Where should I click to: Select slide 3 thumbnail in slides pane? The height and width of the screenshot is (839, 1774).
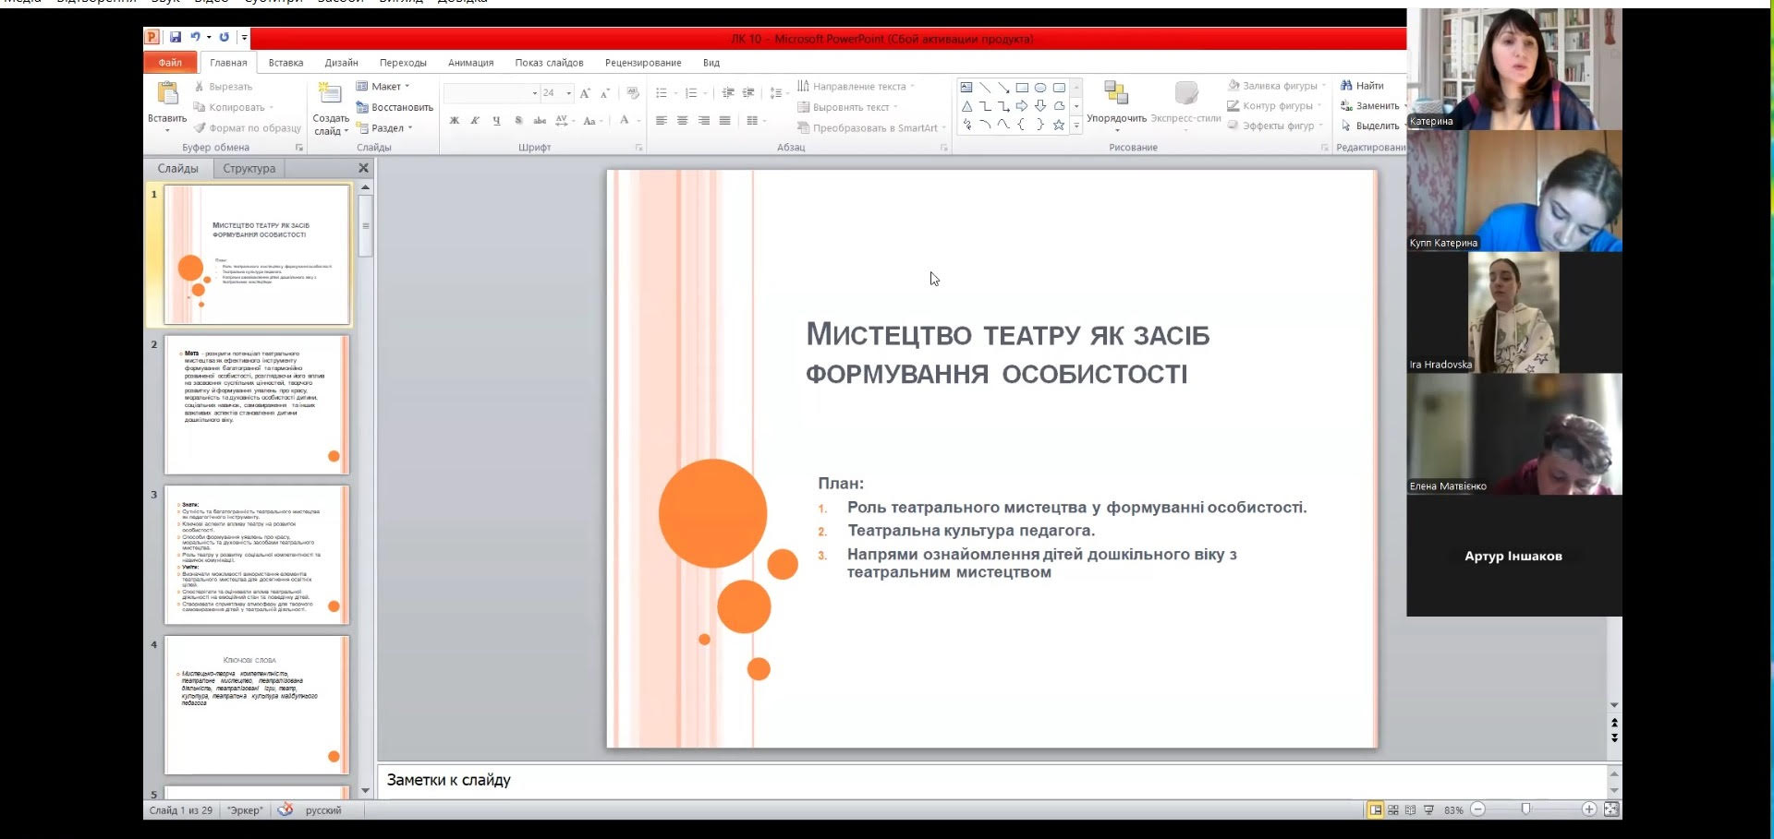(x=257, y=555)
